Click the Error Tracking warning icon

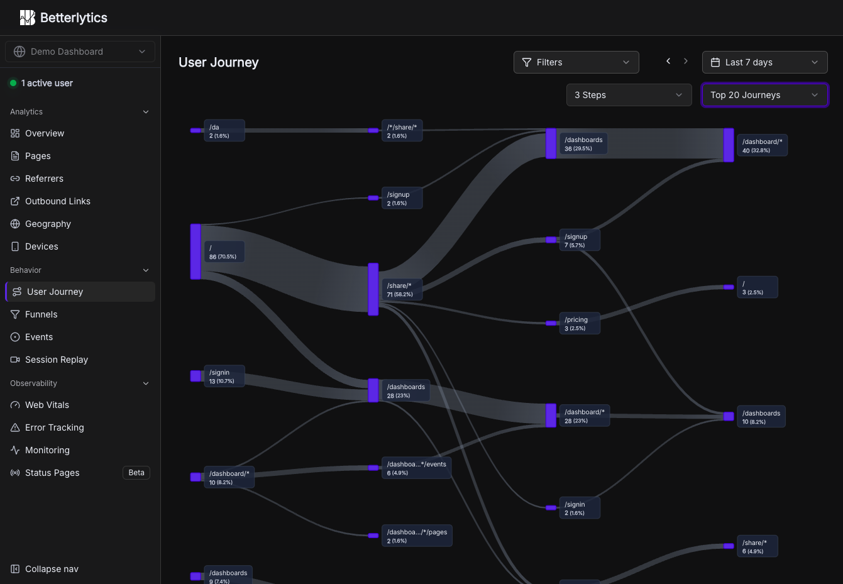(x=15, y=427)
